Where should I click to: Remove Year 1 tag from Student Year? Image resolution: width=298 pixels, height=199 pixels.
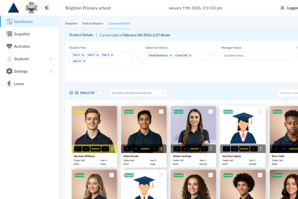pyautogui.click(x=83, y=55)
